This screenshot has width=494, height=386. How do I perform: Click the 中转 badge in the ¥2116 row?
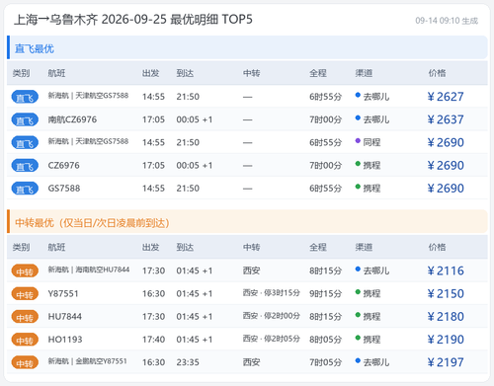25,270
